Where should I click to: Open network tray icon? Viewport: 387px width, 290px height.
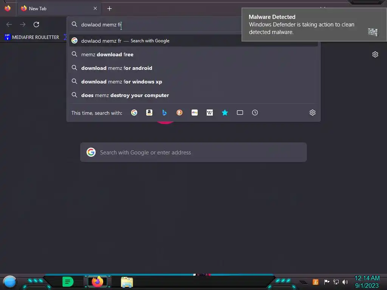[x=336, y=282]
